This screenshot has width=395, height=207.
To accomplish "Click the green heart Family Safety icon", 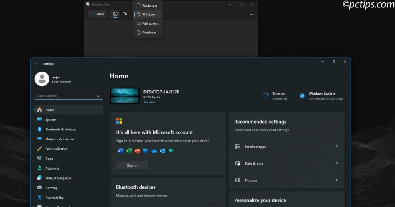I will pos(171,150).
